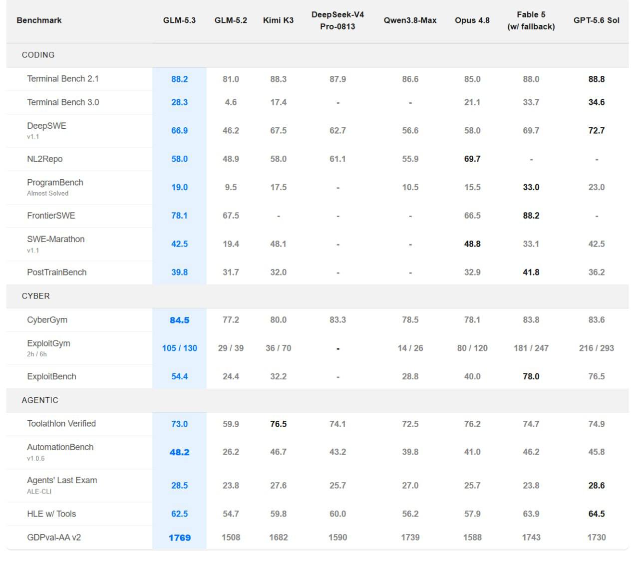Select Kimi K3's Toolathlon Verified score "76.5"
639x561 pixels.
(x=278, y=424)
